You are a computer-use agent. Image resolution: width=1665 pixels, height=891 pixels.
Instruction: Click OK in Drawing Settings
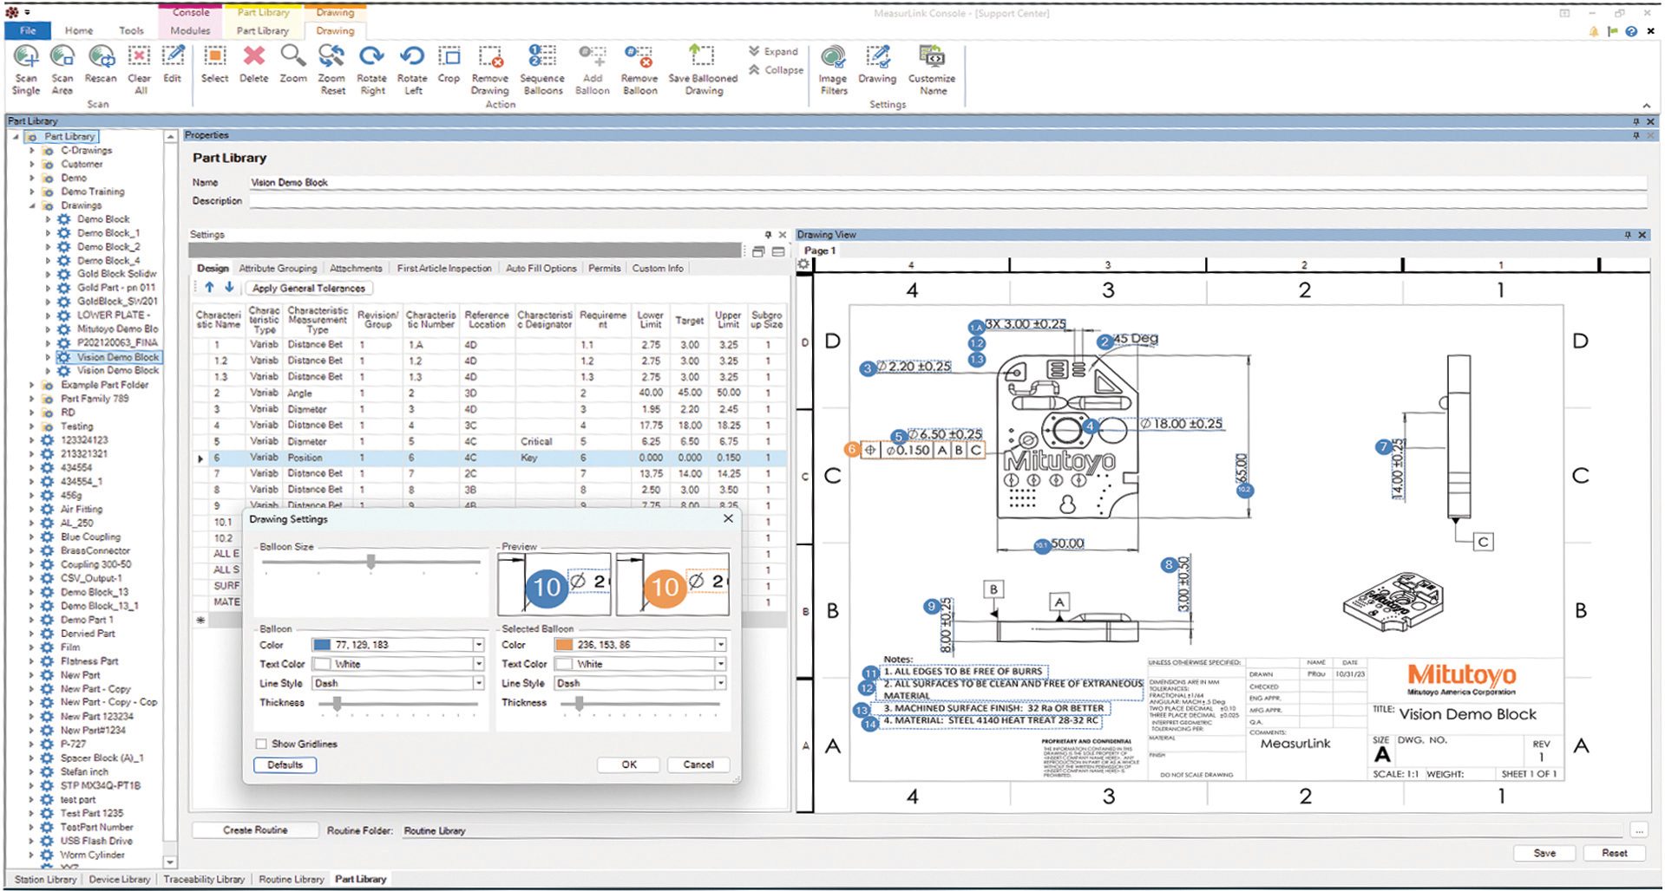pyautogui.click(x=629, y=764)
